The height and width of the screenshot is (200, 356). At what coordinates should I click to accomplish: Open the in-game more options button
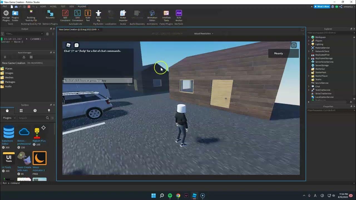click(x=294, y=45)
